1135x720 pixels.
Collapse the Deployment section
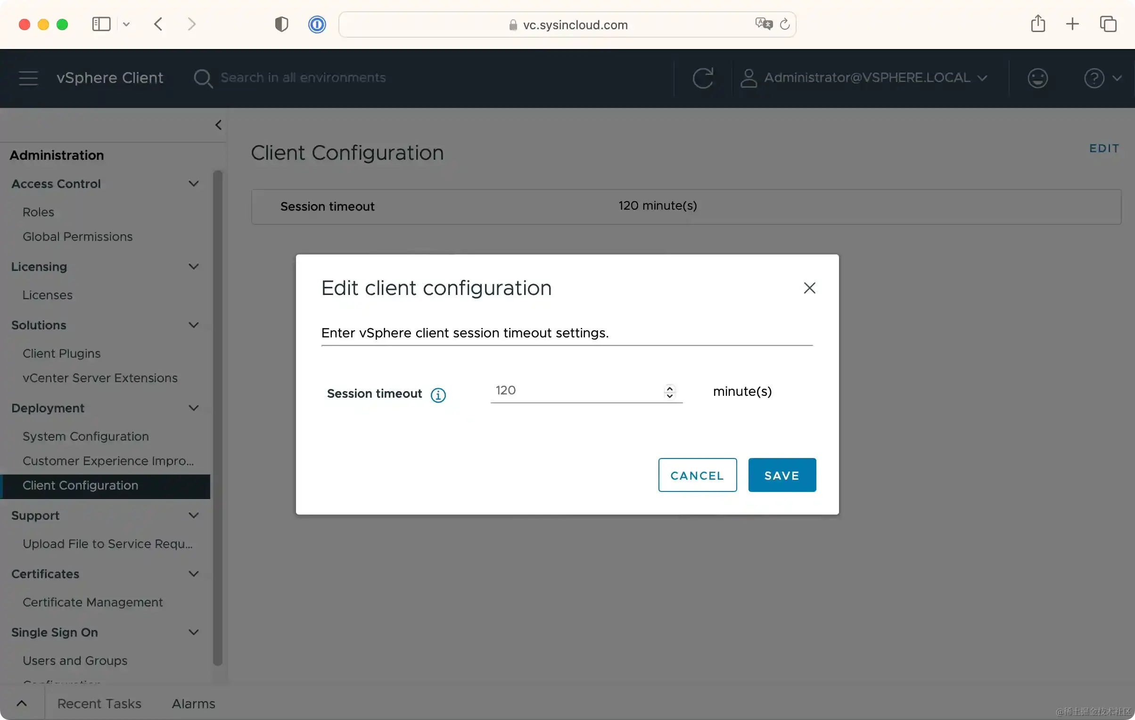(193, 408)
